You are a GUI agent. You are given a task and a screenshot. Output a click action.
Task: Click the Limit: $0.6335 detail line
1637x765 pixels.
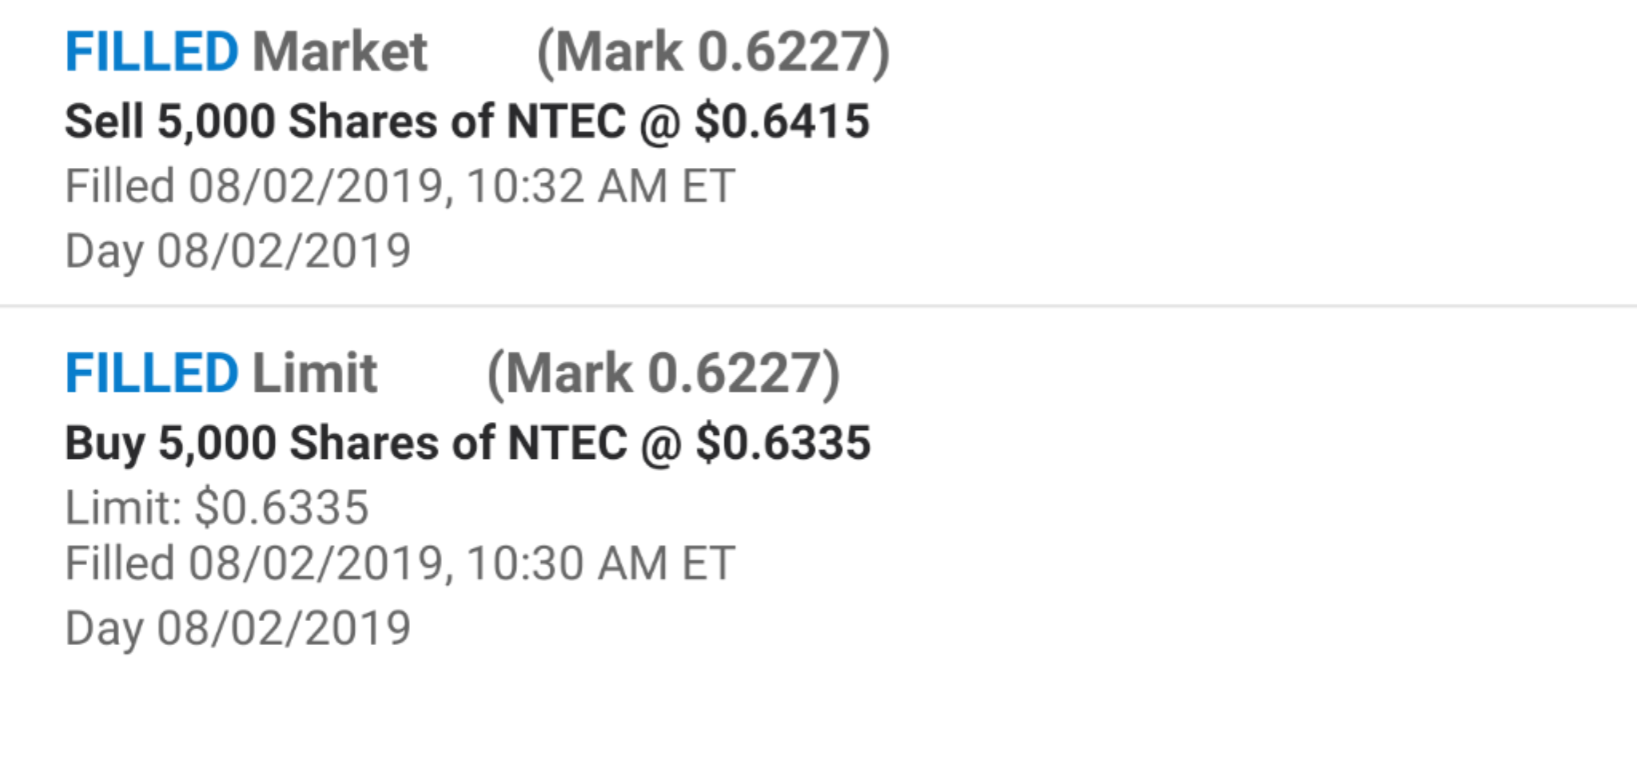(217, 508)
